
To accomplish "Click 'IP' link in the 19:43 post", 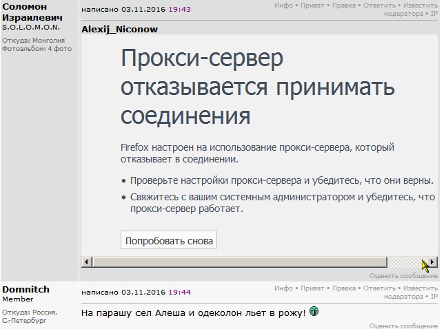I will pyautogui.click(x=434, y=14).
